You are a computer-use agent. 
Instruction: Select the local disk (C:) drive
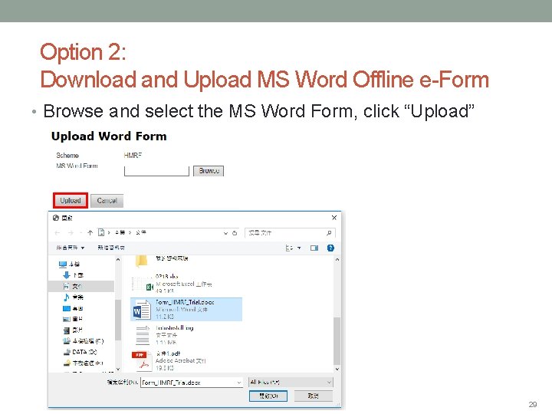click(83, 341)
